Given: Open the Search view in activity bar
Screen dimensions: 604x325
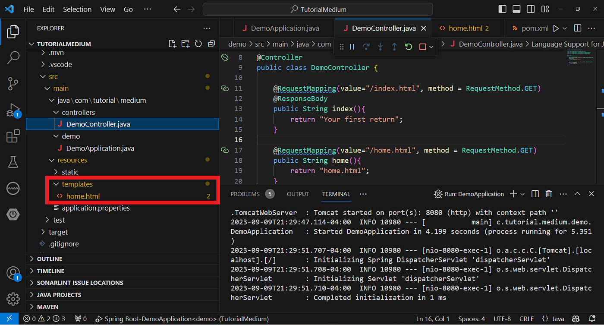Looking at the screenshot, I should click(x=13, y=57).
